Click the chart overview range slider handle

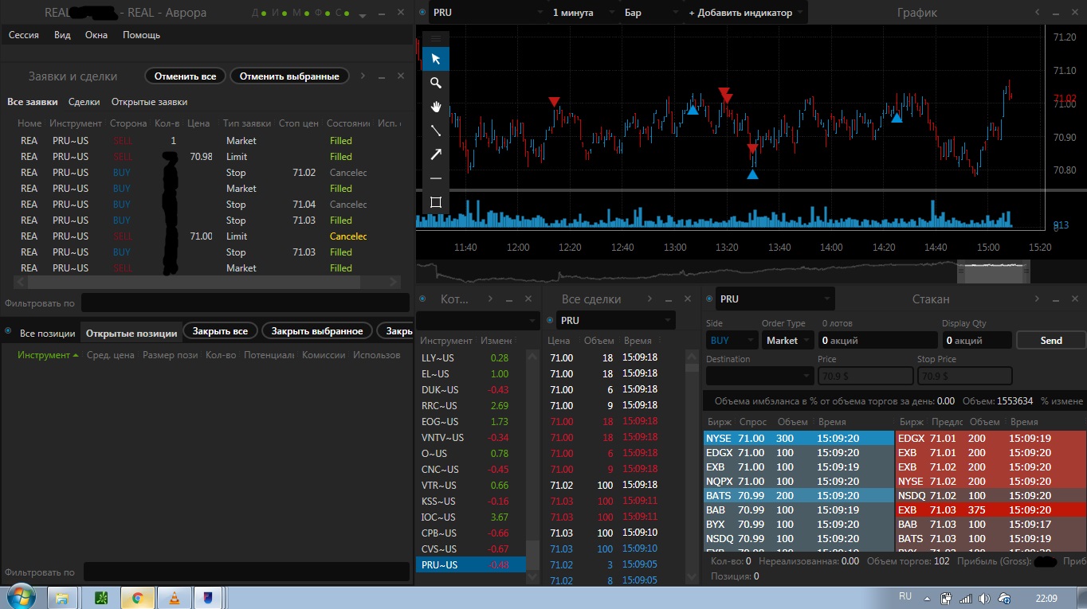pyautogui.click(x=993, y=271)
